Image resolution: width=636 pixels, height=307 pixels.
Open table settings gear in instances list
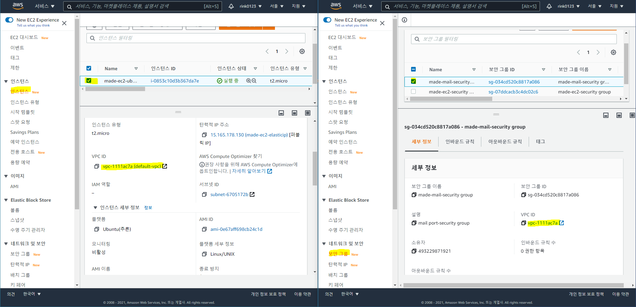[x=302, y=51]
